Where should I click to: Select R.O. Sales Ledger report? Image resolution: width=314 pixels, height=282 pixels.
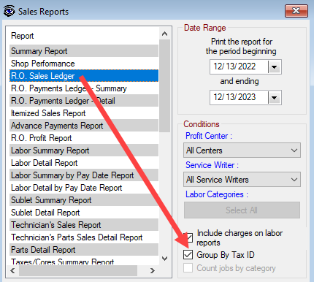coord(84,76)
